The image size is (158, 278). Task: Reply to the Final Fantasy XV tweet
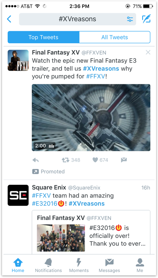(x=35, y=160)
